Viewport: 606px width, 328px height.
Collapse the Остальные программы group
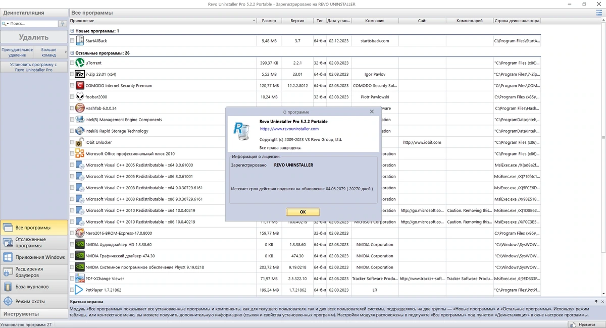coord(72,53)
